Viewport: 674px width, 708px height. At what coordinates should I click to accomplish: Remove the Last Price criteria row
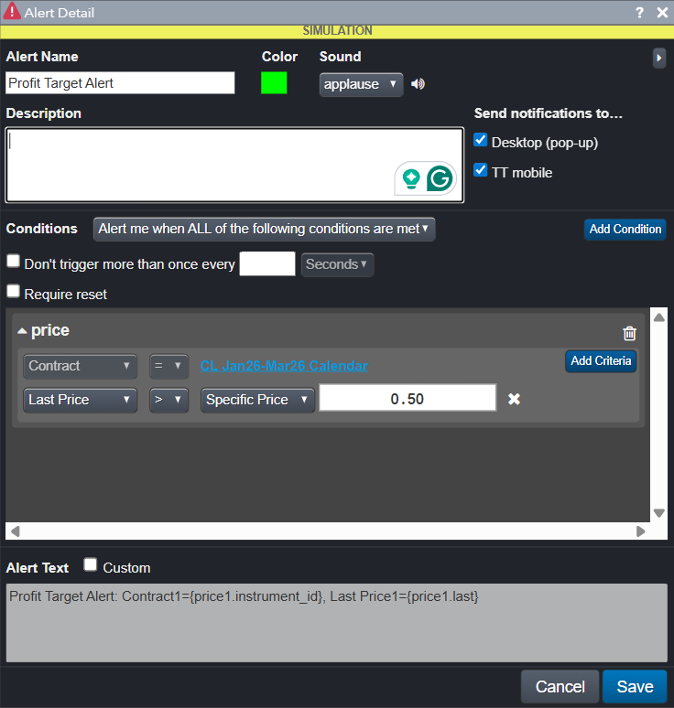coord(514,399)
